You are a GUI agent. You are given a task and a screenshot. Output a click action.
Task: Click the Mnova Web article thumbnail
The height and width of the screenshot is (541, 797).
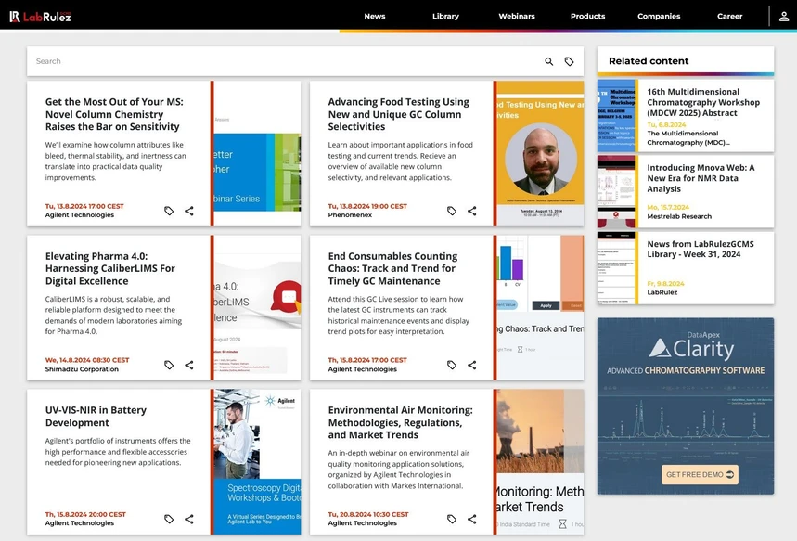pyautogui.click(x=616, y=192)
